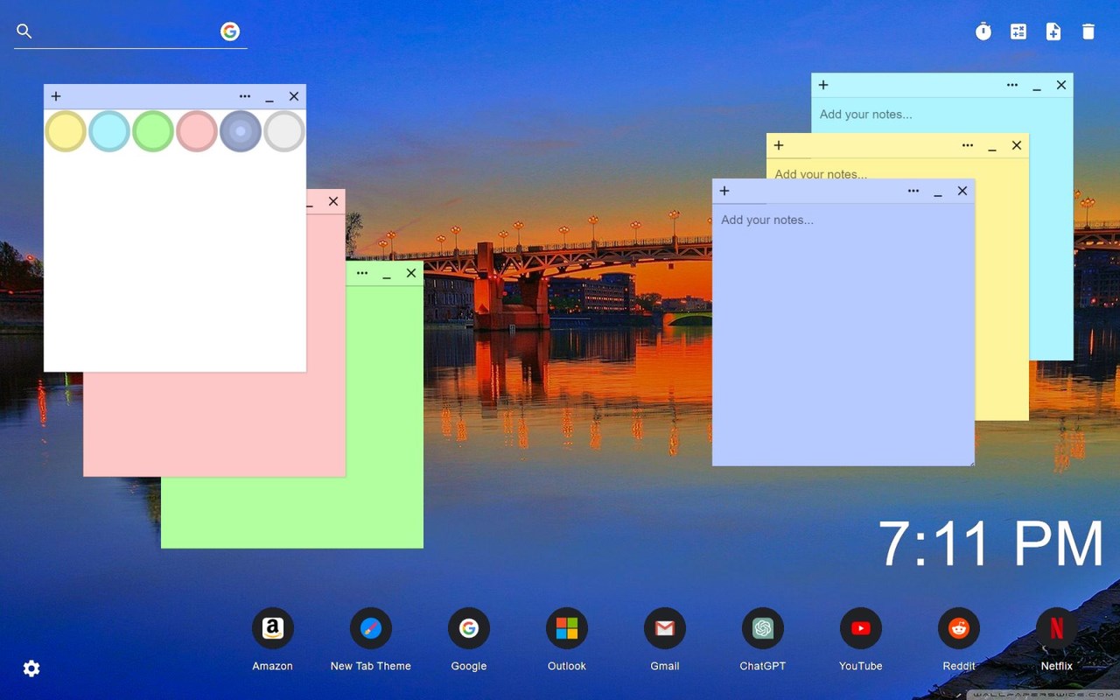This screenshot has height=700, width=1120.
Task: Focus the web search input field
Action: point(127,31)
